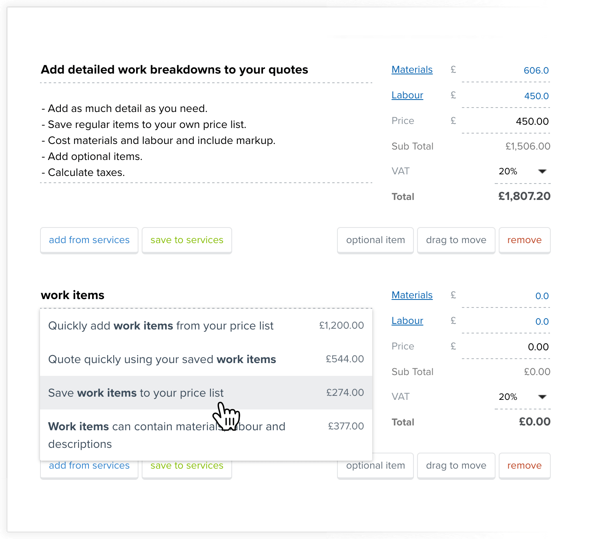Open the VAT rate dropdown showing 20% in top section

522,171
